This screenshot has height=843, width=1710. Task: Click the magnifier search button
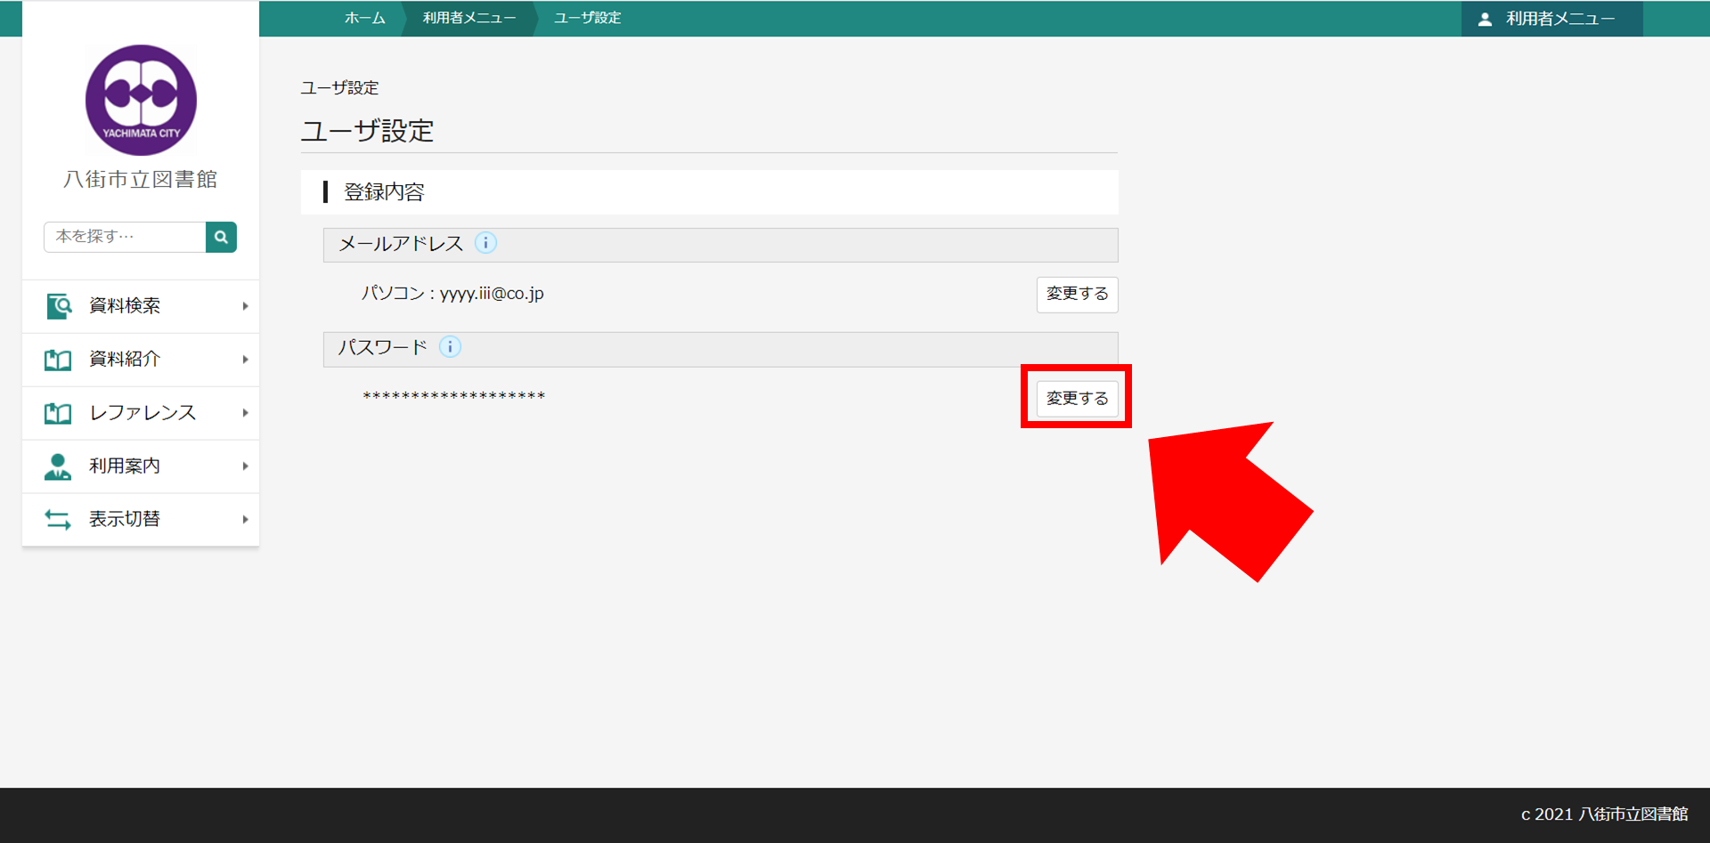pyautogui.click(x=221, y=237)
